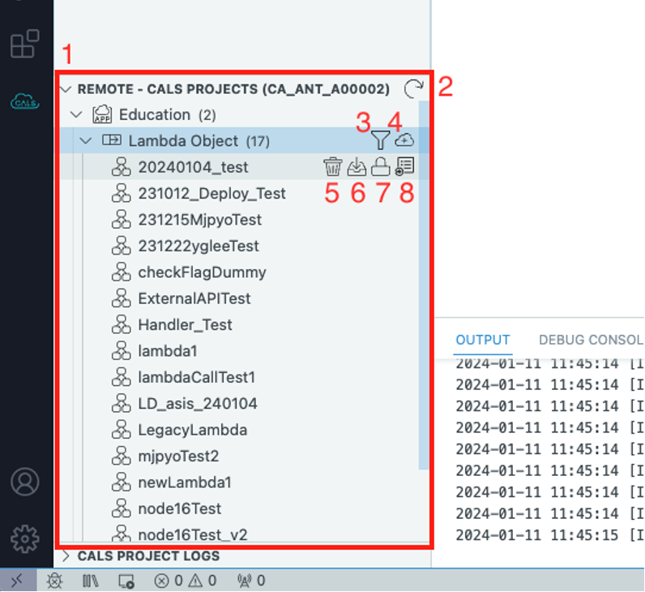Expand the CALS Project Logs section
This screenshot has height=592, width=645.
click(66, 556)
